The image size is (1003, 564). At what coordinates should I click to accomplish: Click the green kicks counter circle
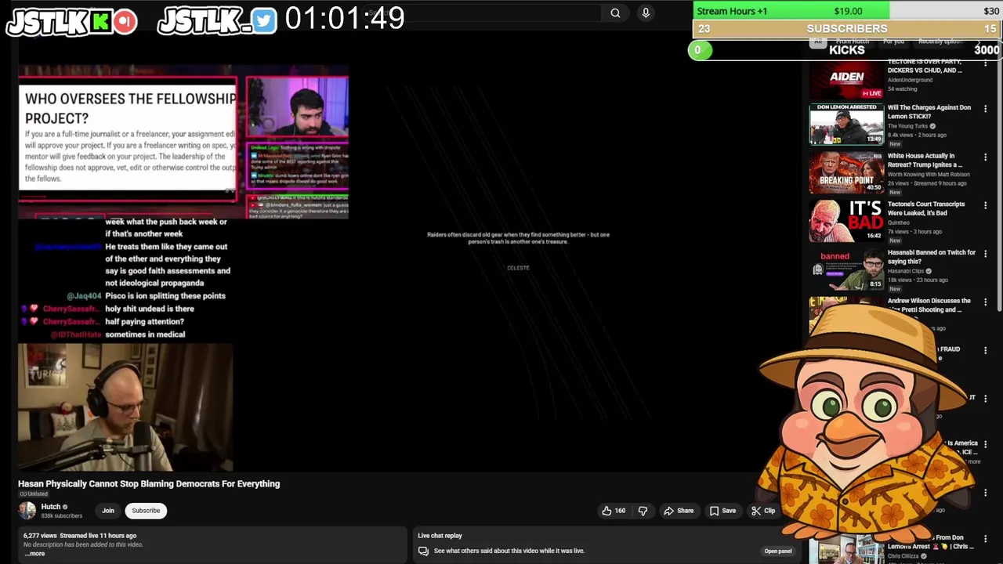(699, 50)
